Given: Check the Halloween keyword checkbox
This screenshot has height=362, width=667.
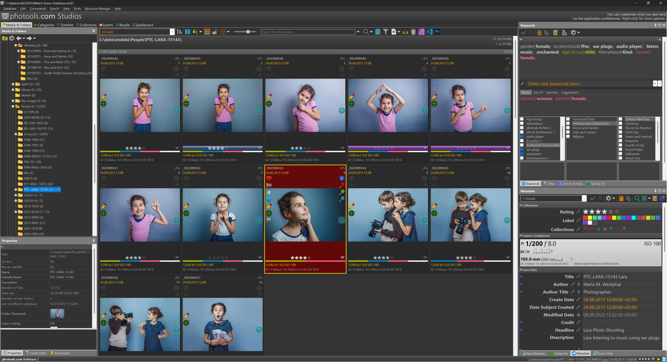Looking at the screenshot, I should click(x=621, y=154).
